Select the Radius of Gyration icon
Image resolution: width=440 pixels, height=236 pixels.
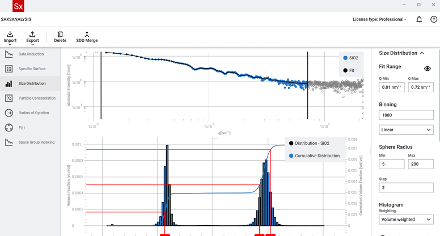[x=9, y=113]
